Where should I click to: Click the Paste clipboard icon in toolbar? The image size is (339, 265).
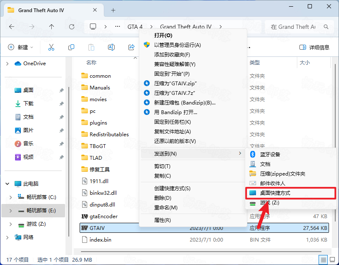pyautogui.click(x=91, y=47)
